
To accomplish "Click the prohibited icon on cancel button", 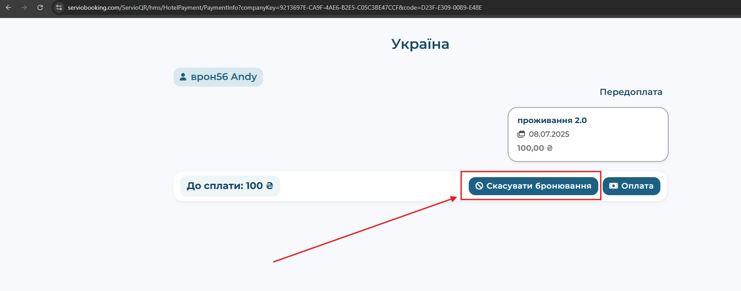I will [x=479, y=186].
